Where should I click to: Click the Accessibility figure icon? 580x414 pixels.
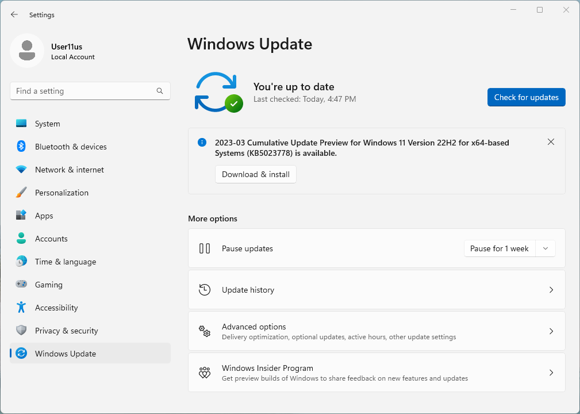pos(21,307)
